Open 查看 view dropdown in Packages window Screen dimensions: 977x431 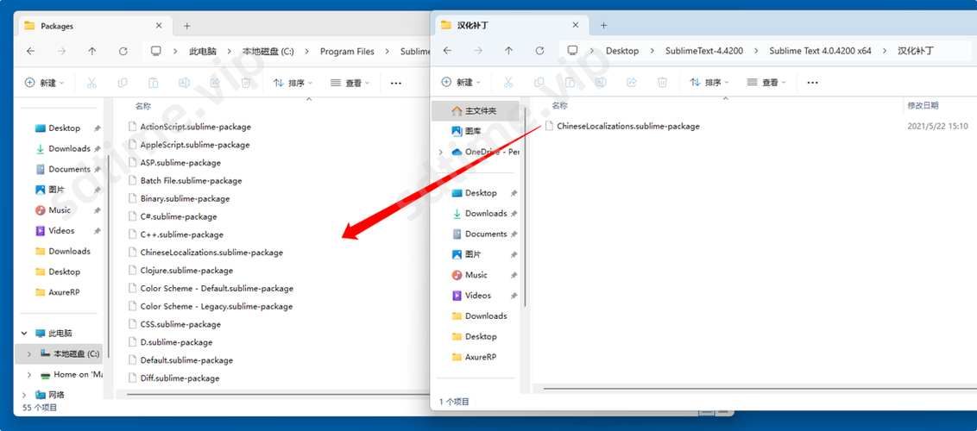[350, 83]
